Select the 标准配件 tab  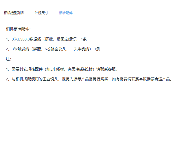pyautogui.click(x=66, y=13)
